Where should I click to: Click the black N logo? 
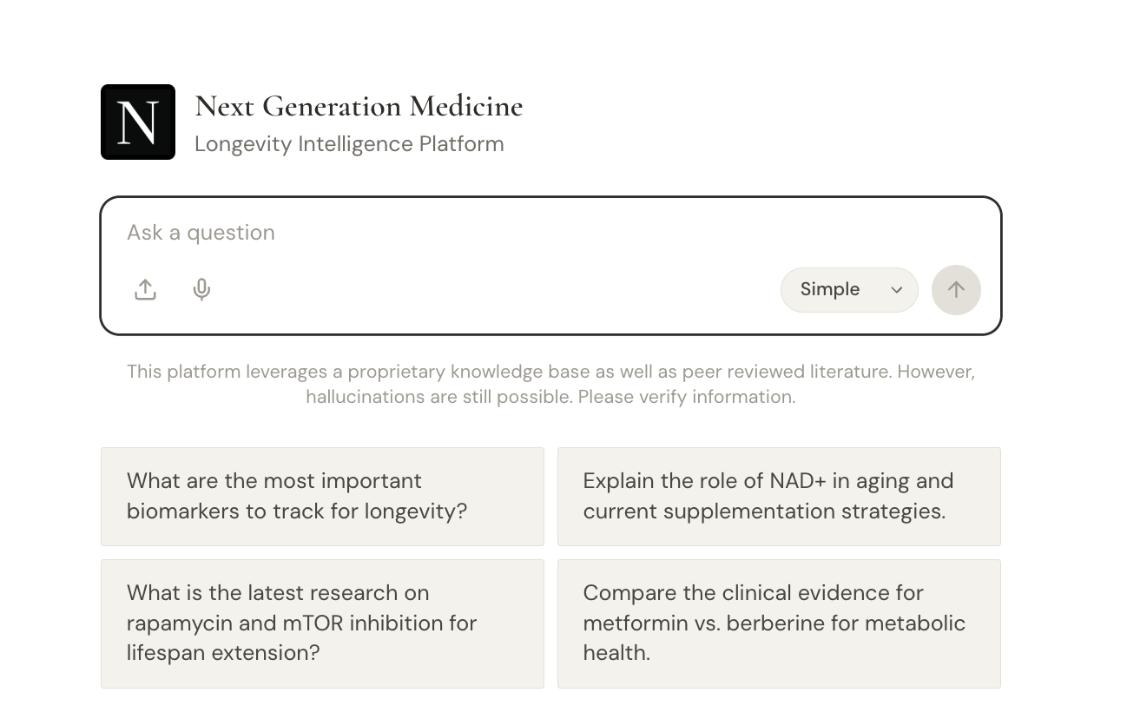pyautogui.click(x=138, y=122)
